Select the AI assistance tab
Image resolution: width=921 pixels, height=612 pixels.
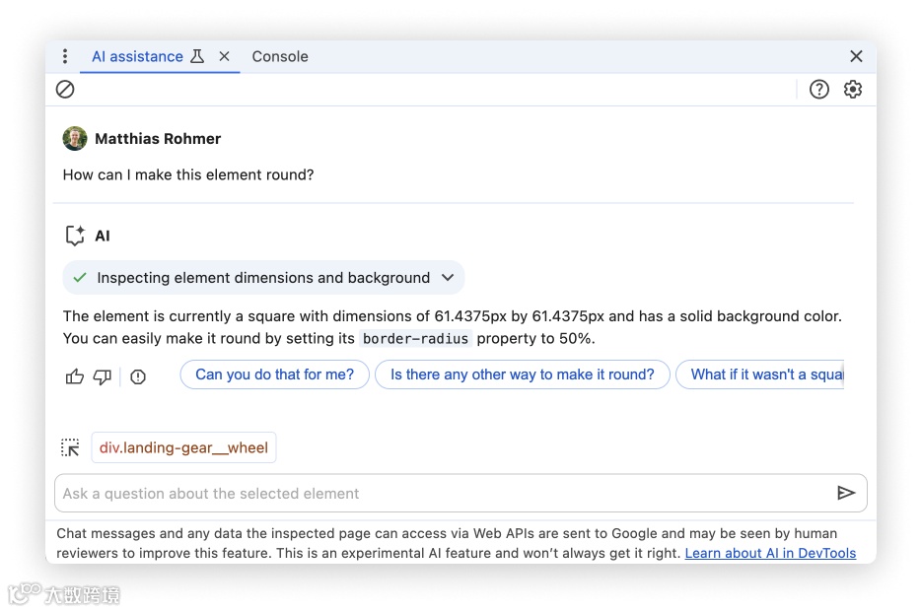pos(137,56)
